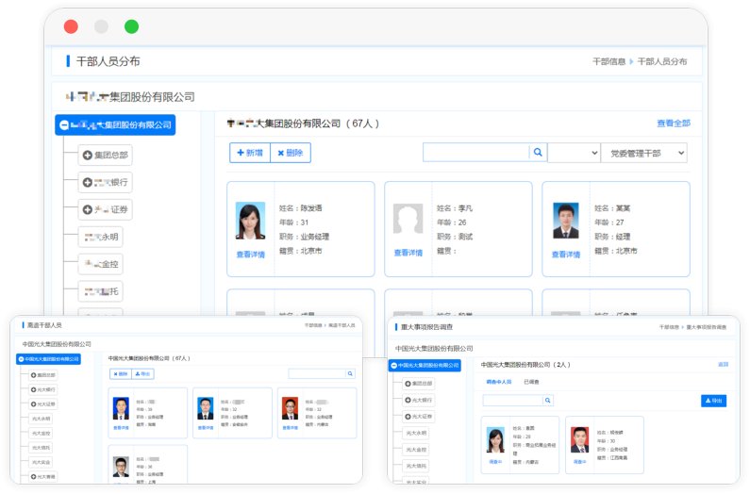
Task: Click the green window maximize dot
Action: pyautogui.click(x=131, y=26)
